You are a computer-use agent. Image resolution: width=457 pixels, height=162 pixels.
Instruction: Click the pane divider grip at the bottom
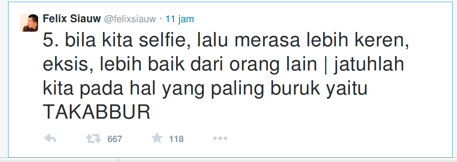[118, 159]
